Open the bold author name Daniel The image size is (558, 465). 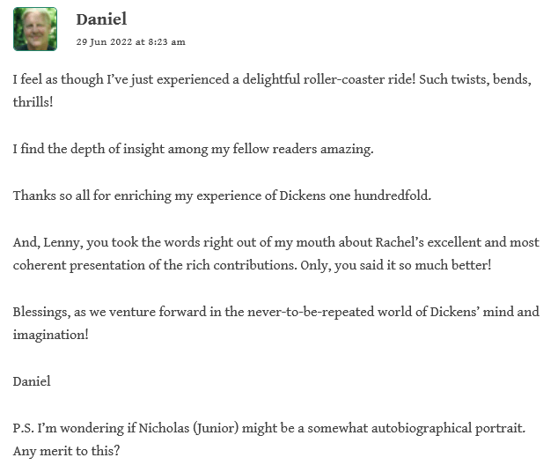pos(102,19)
